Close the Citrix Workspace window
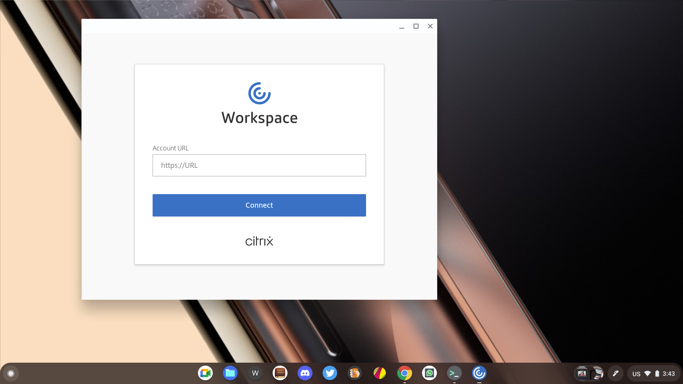Image resolution: width=683 pixels, height=384 pixels. [x=430, y=26]
